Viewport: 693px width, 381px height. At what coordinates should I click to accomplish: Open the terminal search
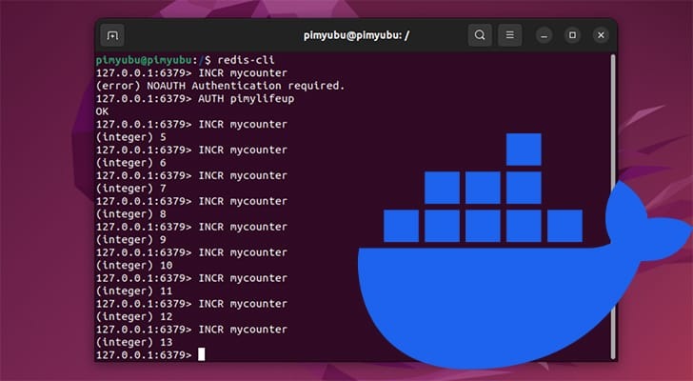click(480, 35)
